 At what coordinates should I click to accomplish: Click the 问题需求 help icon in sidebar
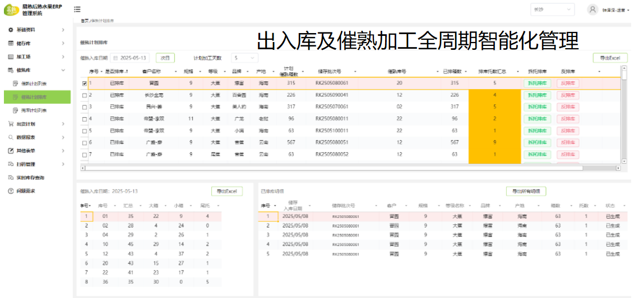click(x=11, y=191)
